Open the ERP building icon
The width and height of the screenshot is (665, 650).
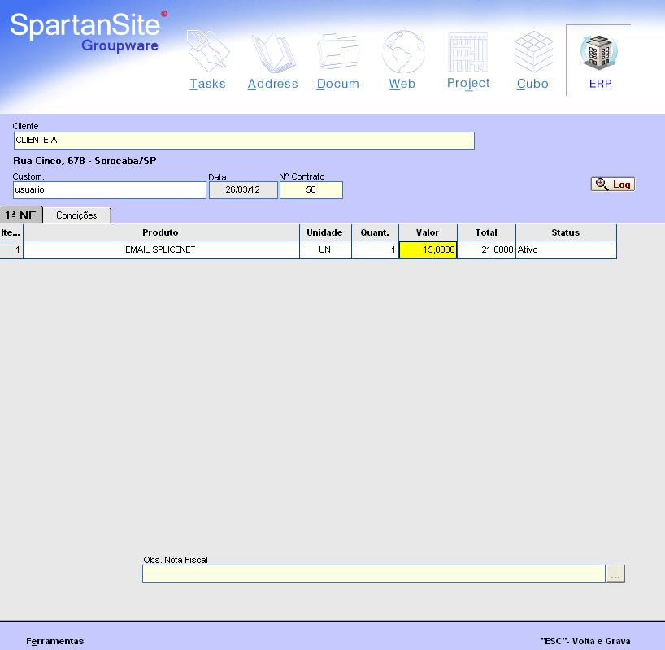tap(599, 52)
